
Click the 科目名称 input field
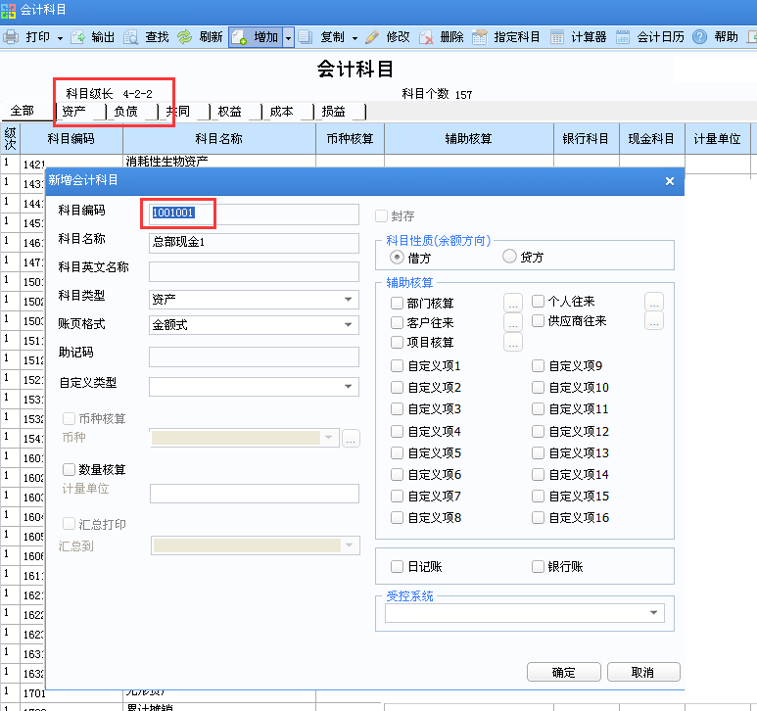coord(254,243)
